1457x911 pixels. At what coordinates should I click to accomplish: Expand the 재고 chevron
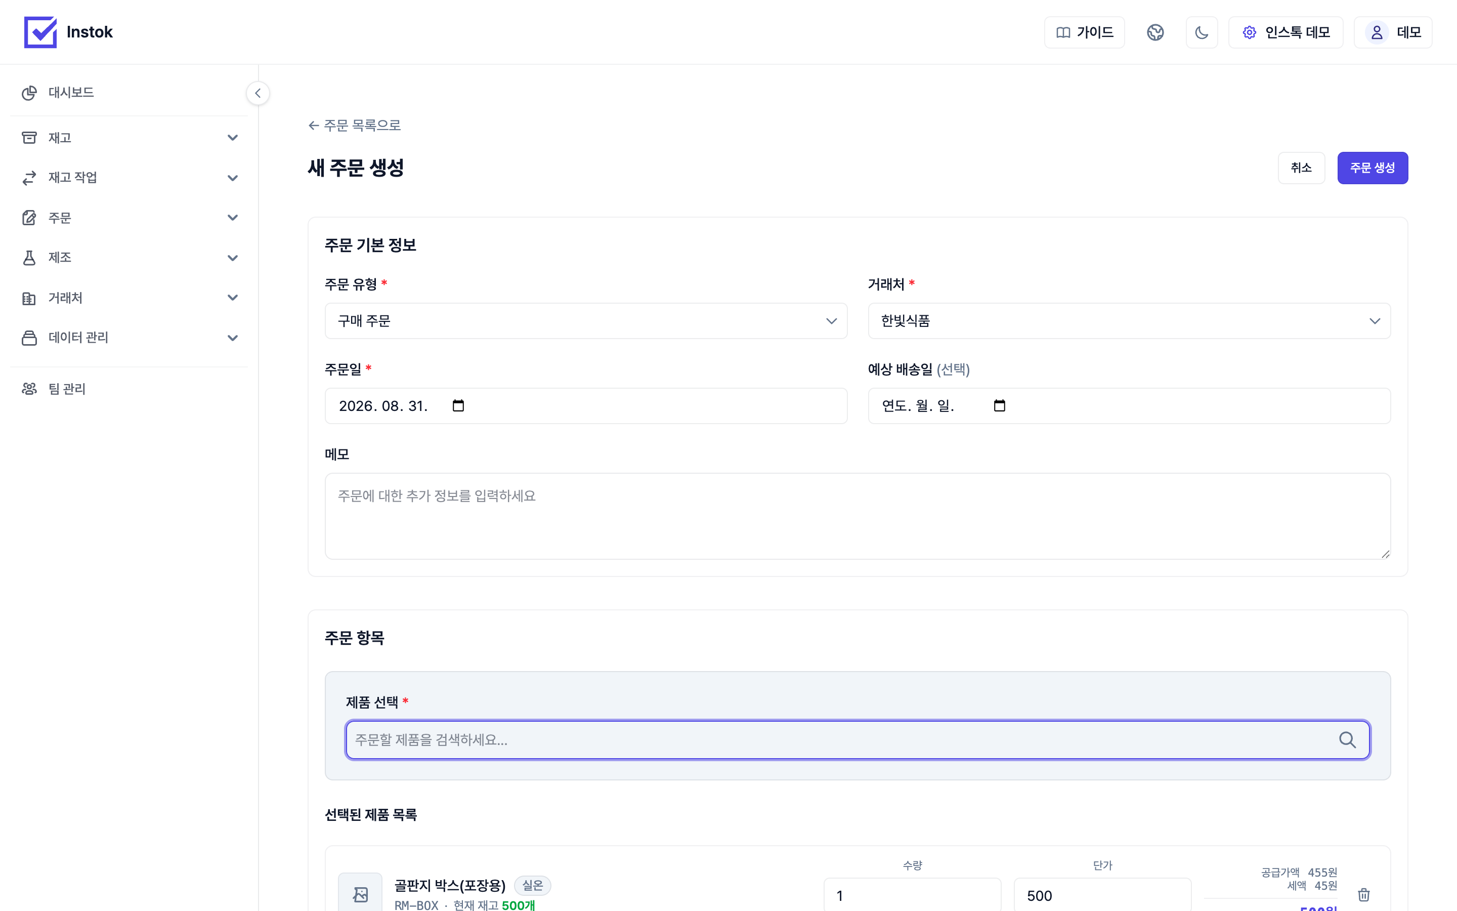pyautogui.click(x=232, y=138)
